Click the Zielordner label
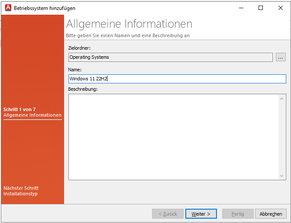 pyautogui.click(x=79, y=48)
